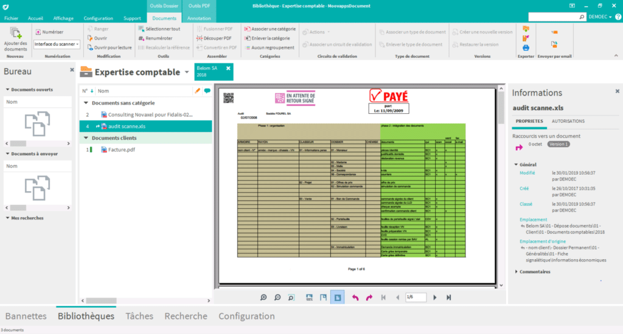Rotate page left with pink arrow
This screenshot has height=334, width=623.
pyautogui.click(x=355, y=297)
